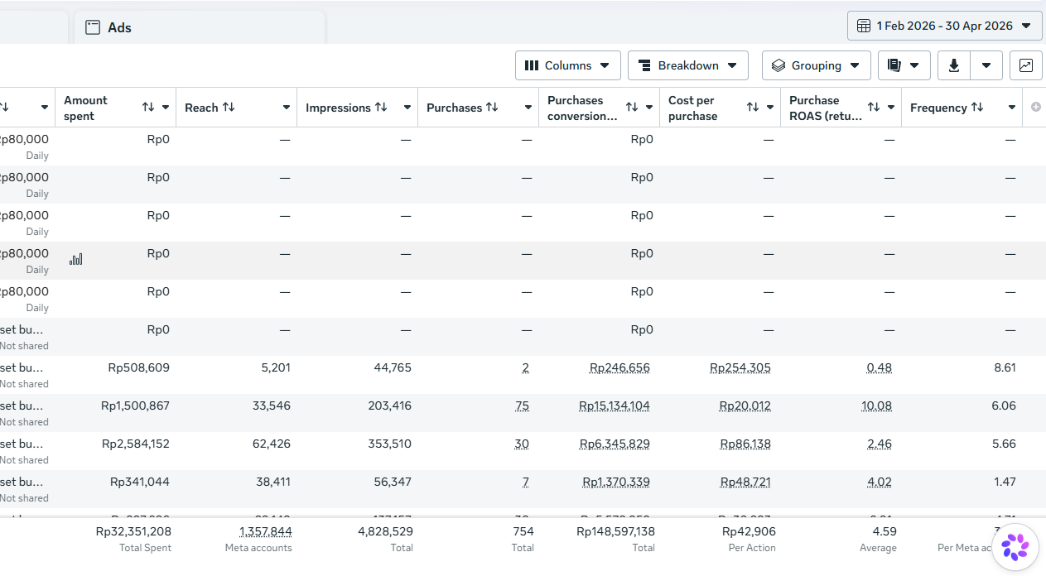Sort by Frequency column arrows
Screen dimensions: 1046x576
click(977, 108)
